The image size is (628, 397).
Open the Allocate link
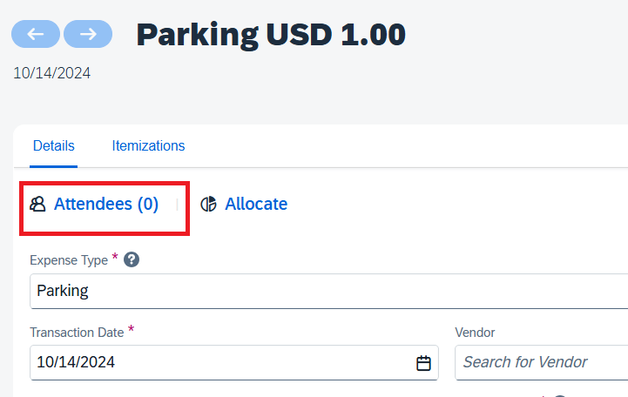(x=256, y=205)
